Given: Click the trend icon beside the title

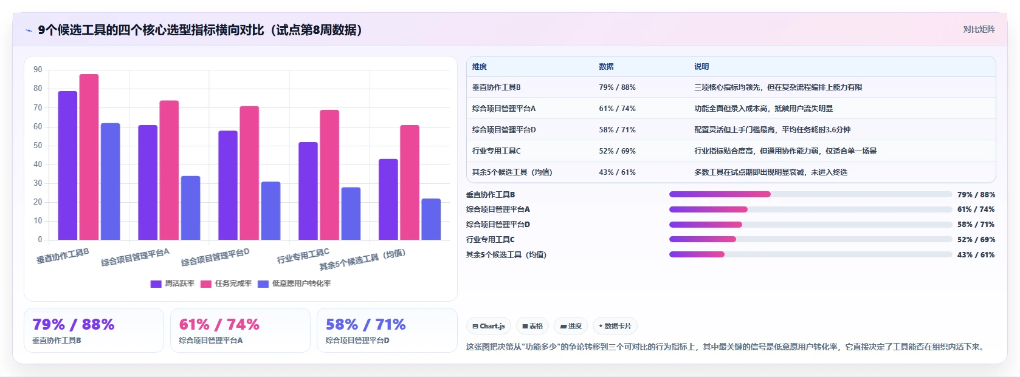Looking at the screenshot, I should 29,30.
